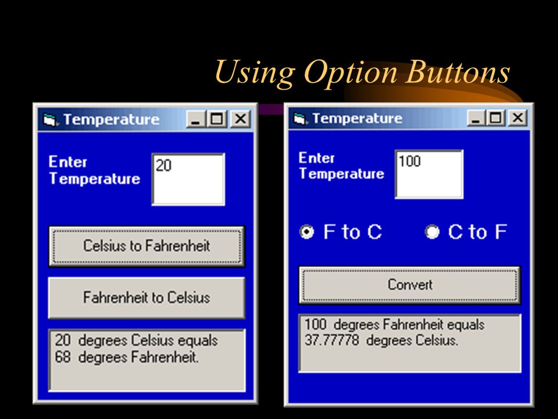Select the F to C option button

[307, 232]
